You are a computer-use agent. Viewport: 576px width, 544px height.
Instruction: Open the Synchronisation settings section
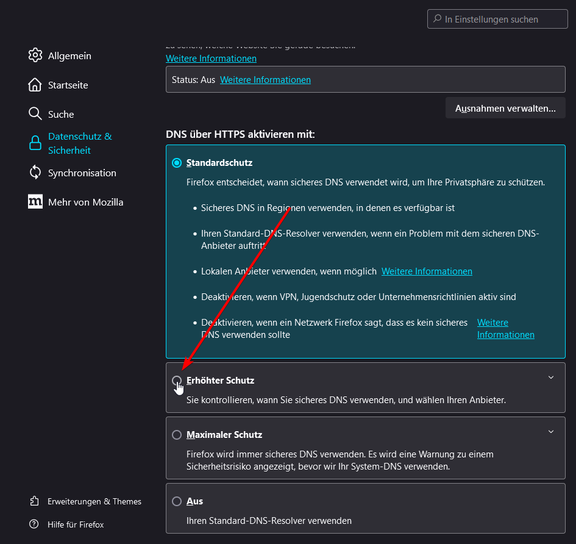(x=82, y=173)
